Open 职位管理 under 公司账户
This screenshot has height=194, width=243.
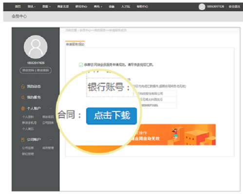(28, 154)
